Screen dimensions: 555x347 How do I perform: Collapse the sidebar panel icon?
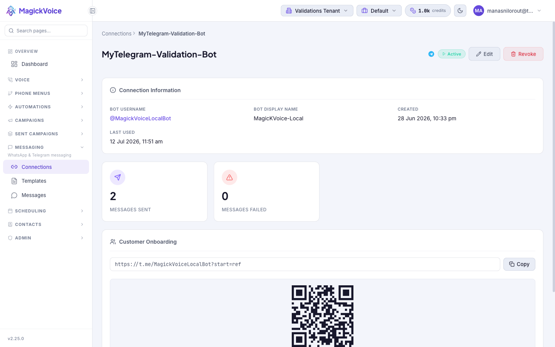92,11
